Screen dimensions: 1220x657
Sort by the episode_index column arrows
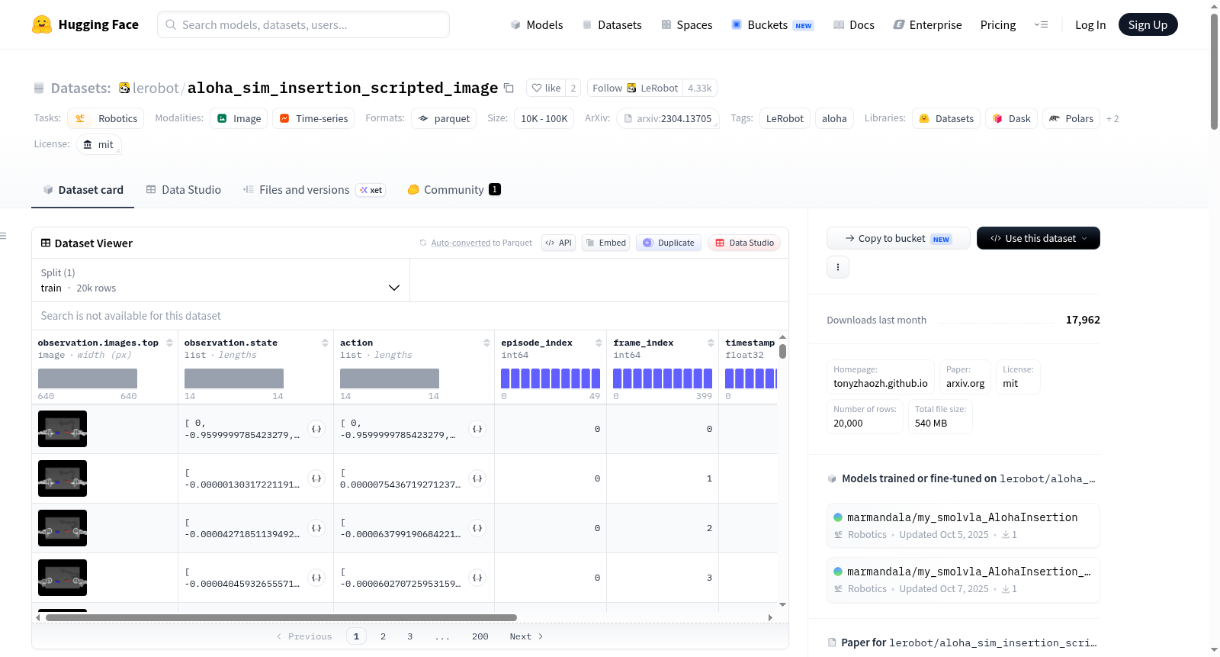pyautogui.click(x=599, y=343)
